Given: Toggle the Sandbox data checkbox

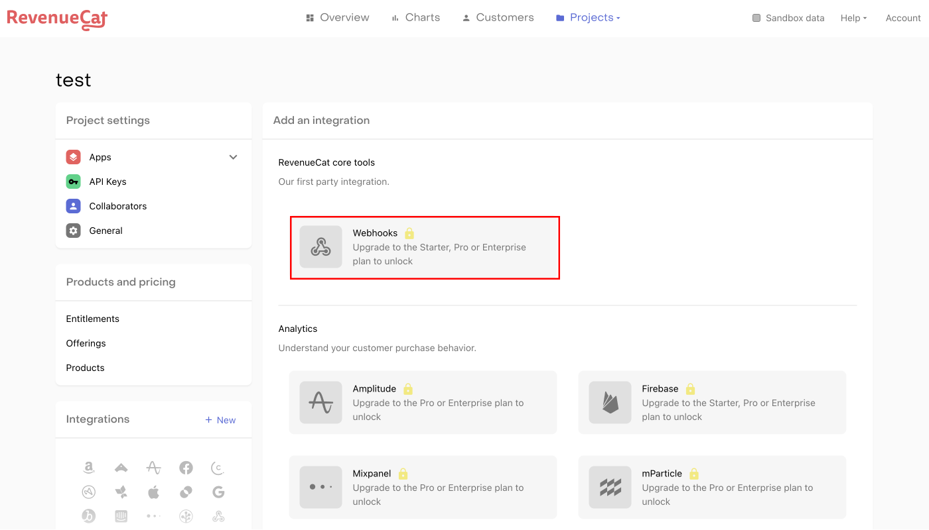Looking at the screenshot, I should (x=756, y=18).
